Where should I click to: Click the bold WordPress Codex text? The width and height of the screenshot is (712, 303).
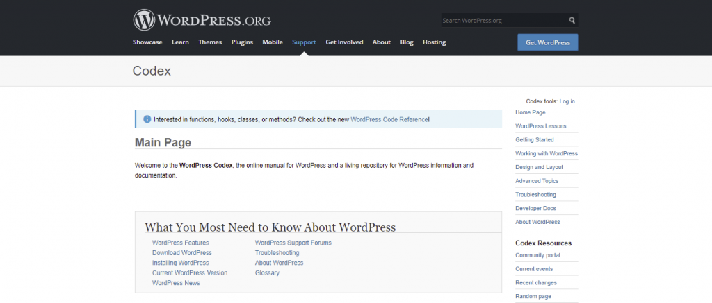point(206,165)
